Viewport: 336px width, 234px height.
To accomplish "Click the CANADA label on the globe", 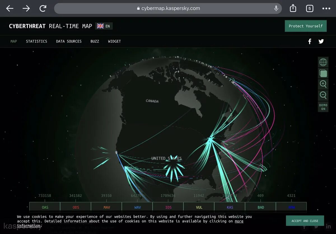I will [152, 101].
